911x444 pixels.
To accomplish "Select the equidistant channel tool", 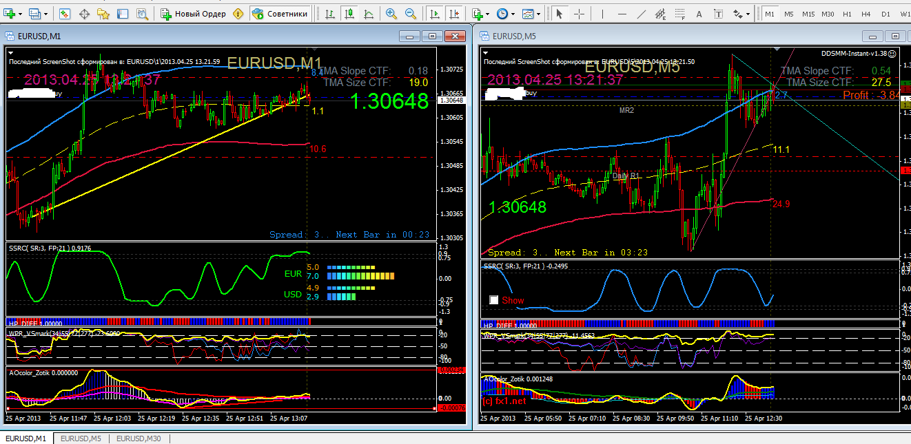I will click(661, 13).
